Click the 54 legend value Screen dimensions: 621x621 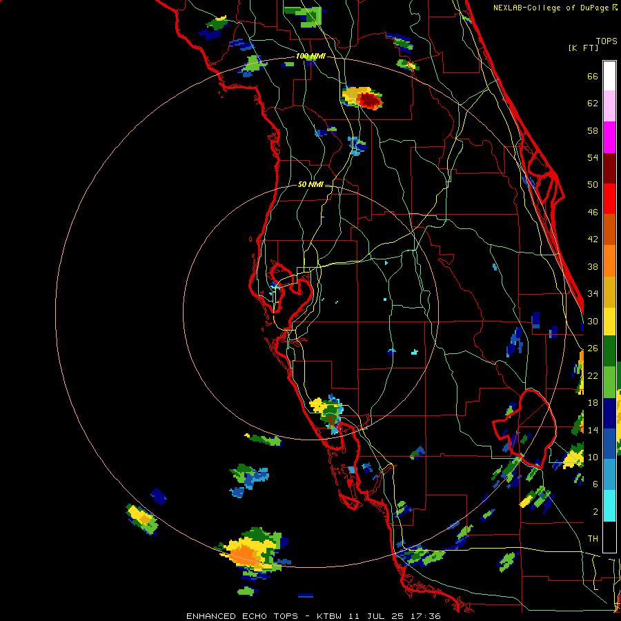[593, 157]
